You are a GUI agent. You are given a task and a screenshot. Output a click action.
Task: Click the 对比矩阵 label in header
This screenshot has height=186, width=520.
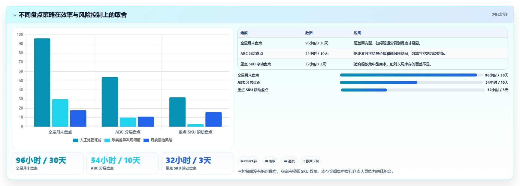click(x=500, y=14)
